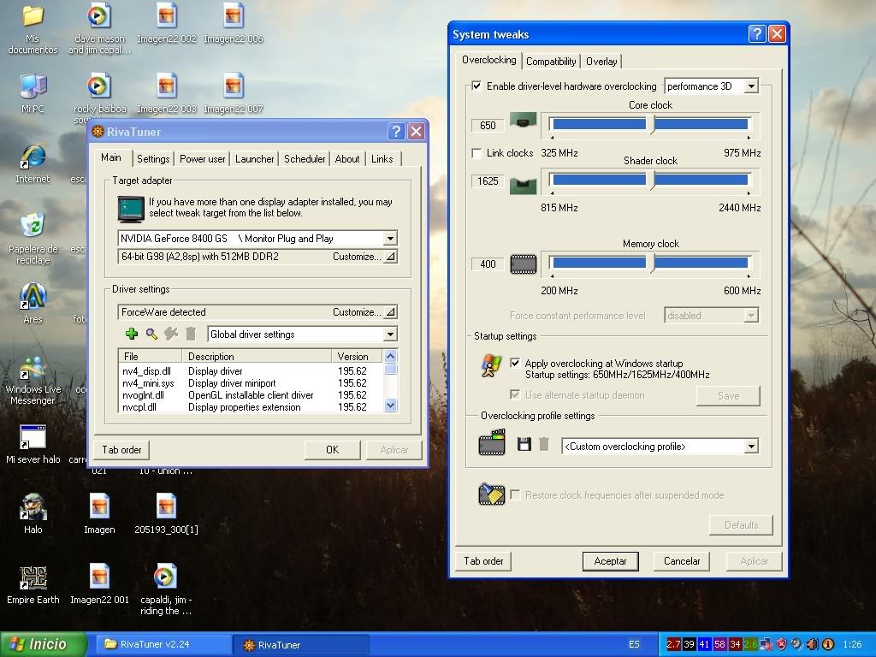Click Tab order in the System tweaks window
The height and width of the screenshot is (657, 876).
484,561
